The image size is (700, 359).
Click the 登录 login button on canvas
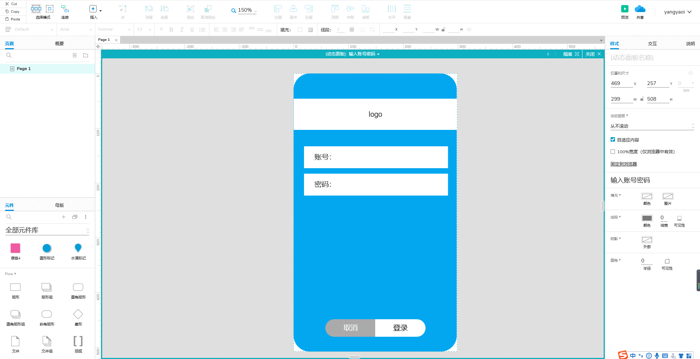pyautogui.click(x=400, y=328)
